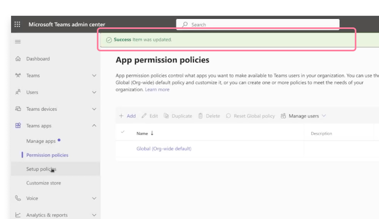Screen dimensions: 379x219
Task: Open Setup policies in sidebar
Action: [x=41, y=169]
